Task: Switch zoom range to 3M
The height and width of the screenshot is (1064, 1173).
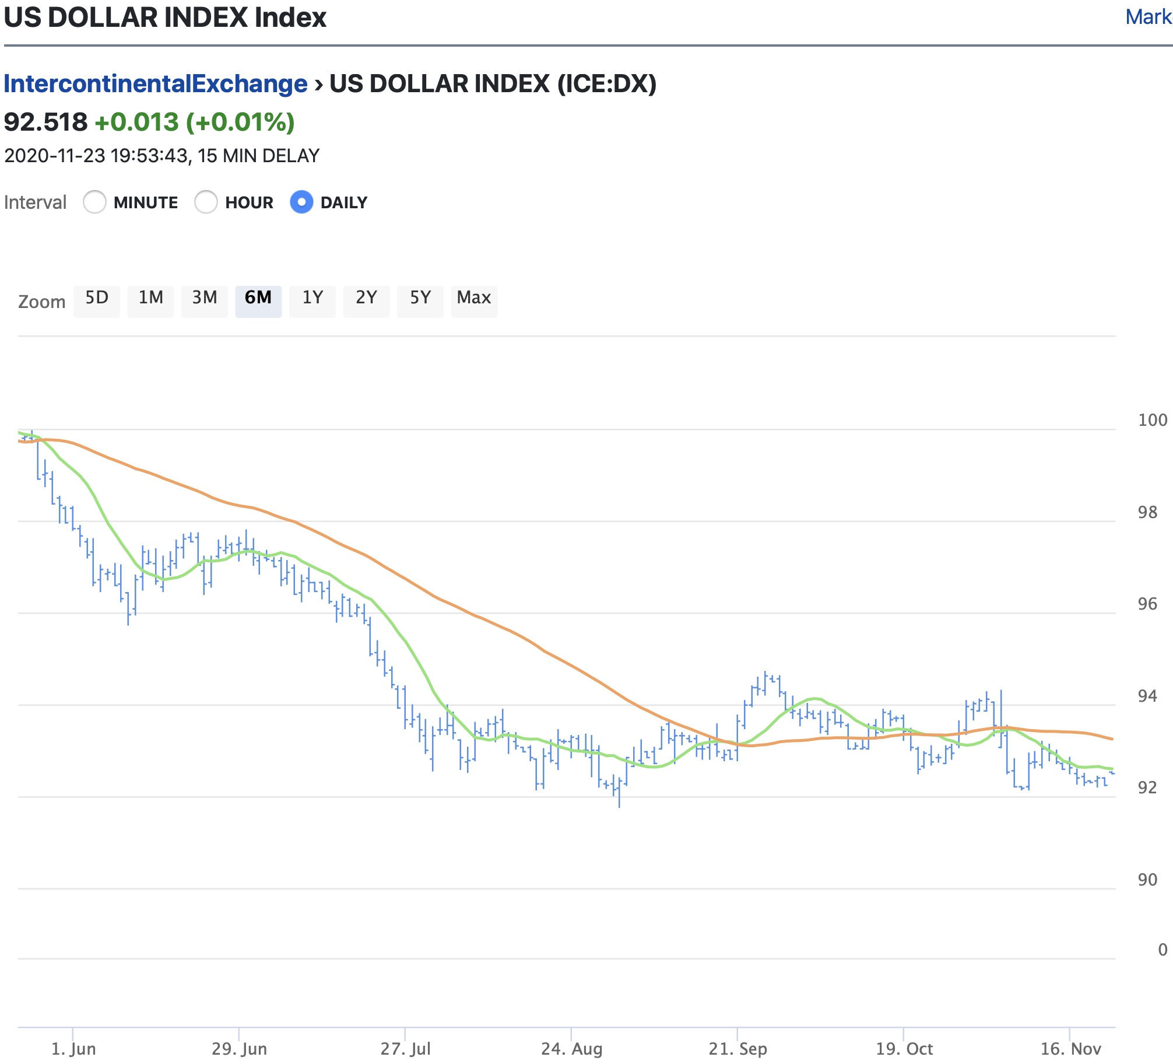Action: (205, 298)
